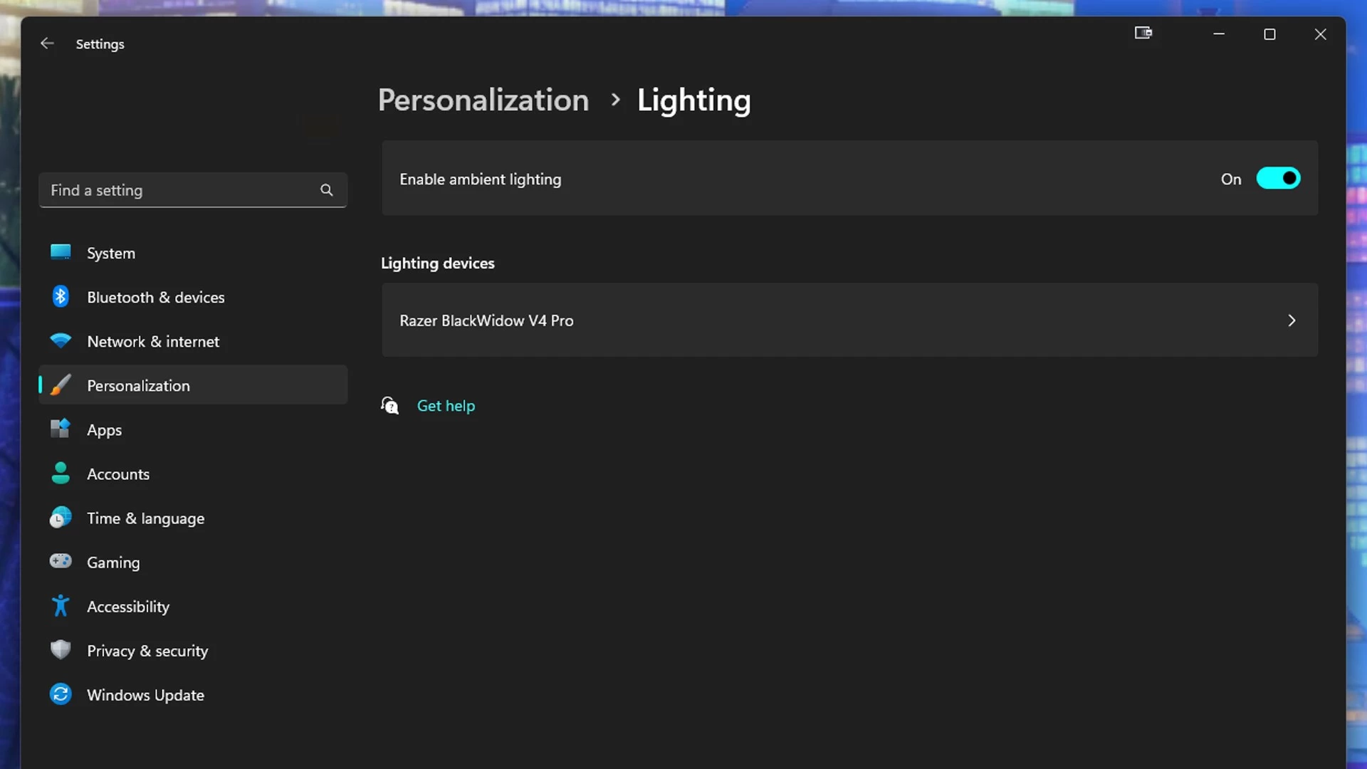Open the Windows Update settings page
This screenshot has width=1367, height=769.
point(145,695)
